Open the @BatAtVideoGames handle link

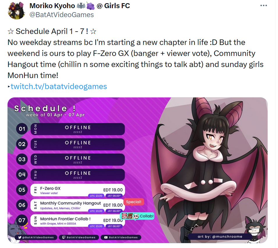point(61,15)
